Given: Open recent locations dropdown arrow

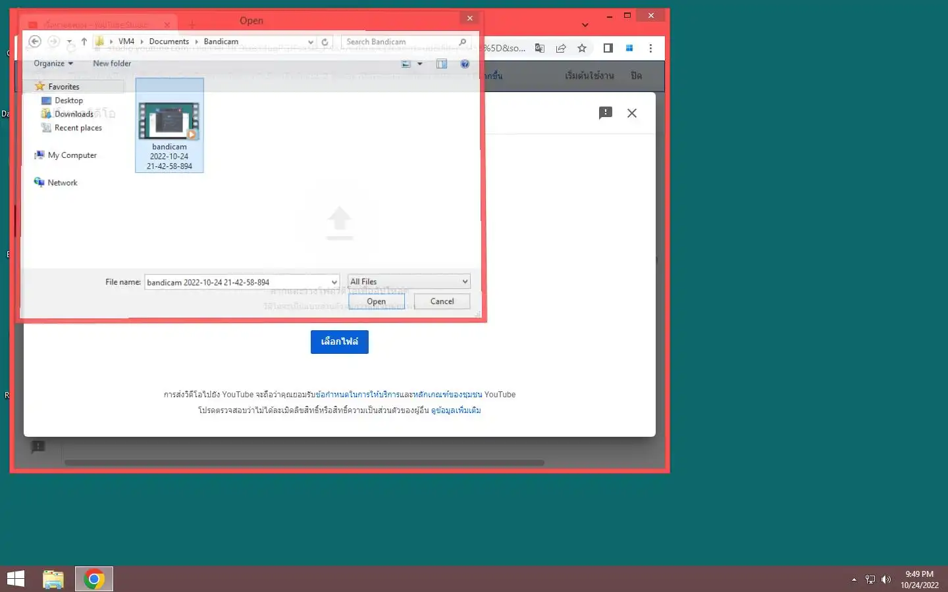Looking at the screenshot, I should click(69, 41).
